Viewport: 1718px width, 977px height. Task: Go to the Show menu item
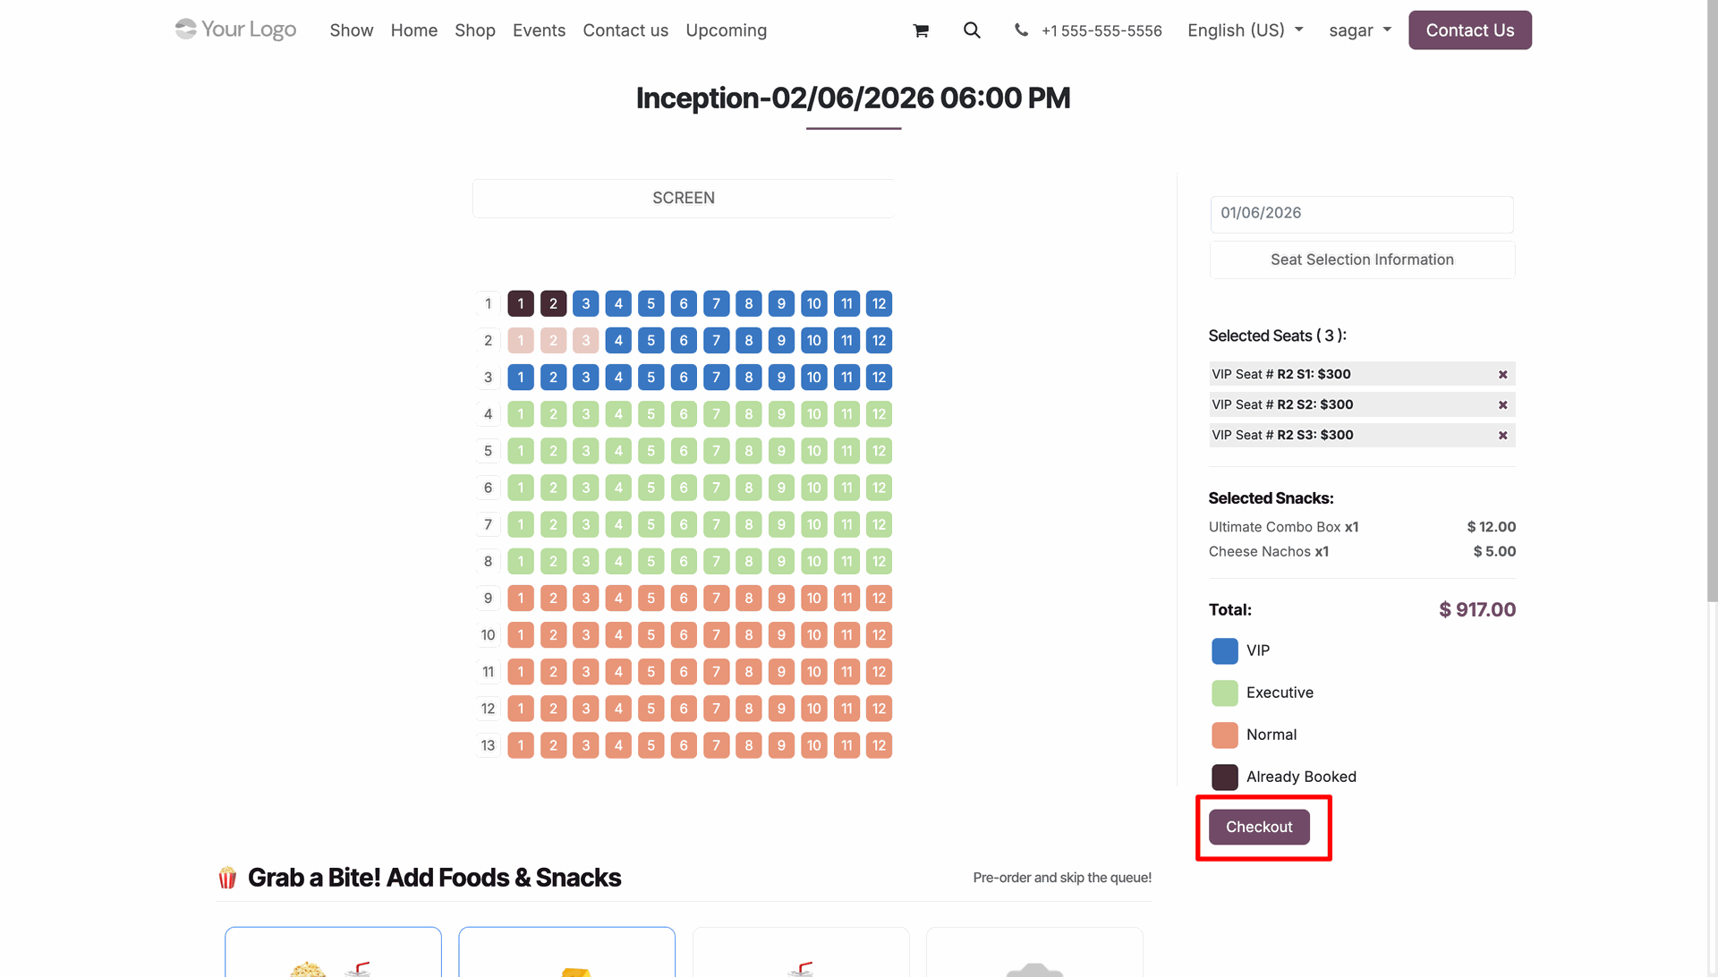[352, 30]
